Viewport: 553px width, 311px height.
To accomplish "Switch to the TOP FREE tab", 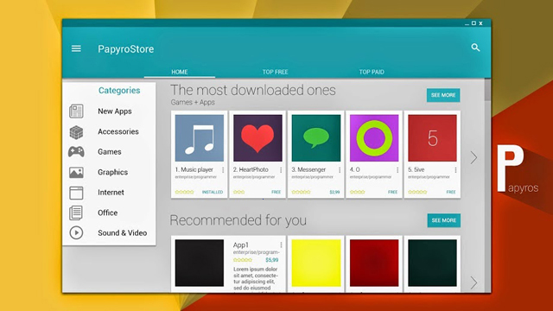I will [275, 72].
